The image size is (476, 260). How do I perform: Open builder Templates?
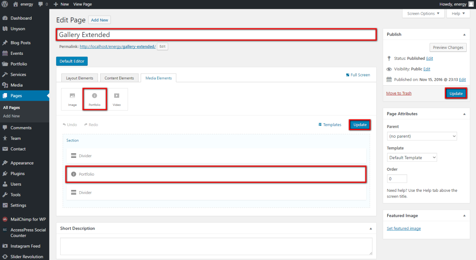coord(330,125)
